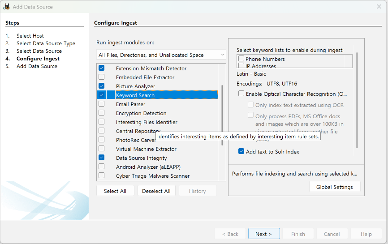
Task: Enable the Email Parser checkbox
Action: (101, 104)
